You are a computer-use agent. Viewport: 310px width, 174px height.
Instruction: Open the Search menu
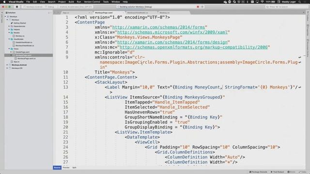51,2
